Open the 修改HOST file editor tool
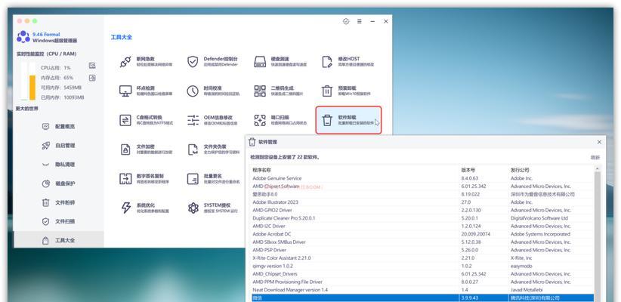The image size is (621, 302). [x=348, y=62]
